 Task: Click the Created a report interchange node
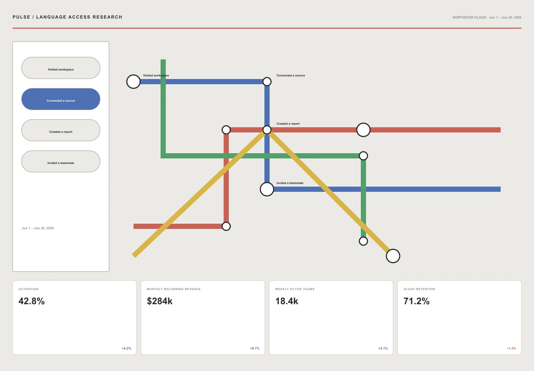pyautogui.click(x=267, y=130)
